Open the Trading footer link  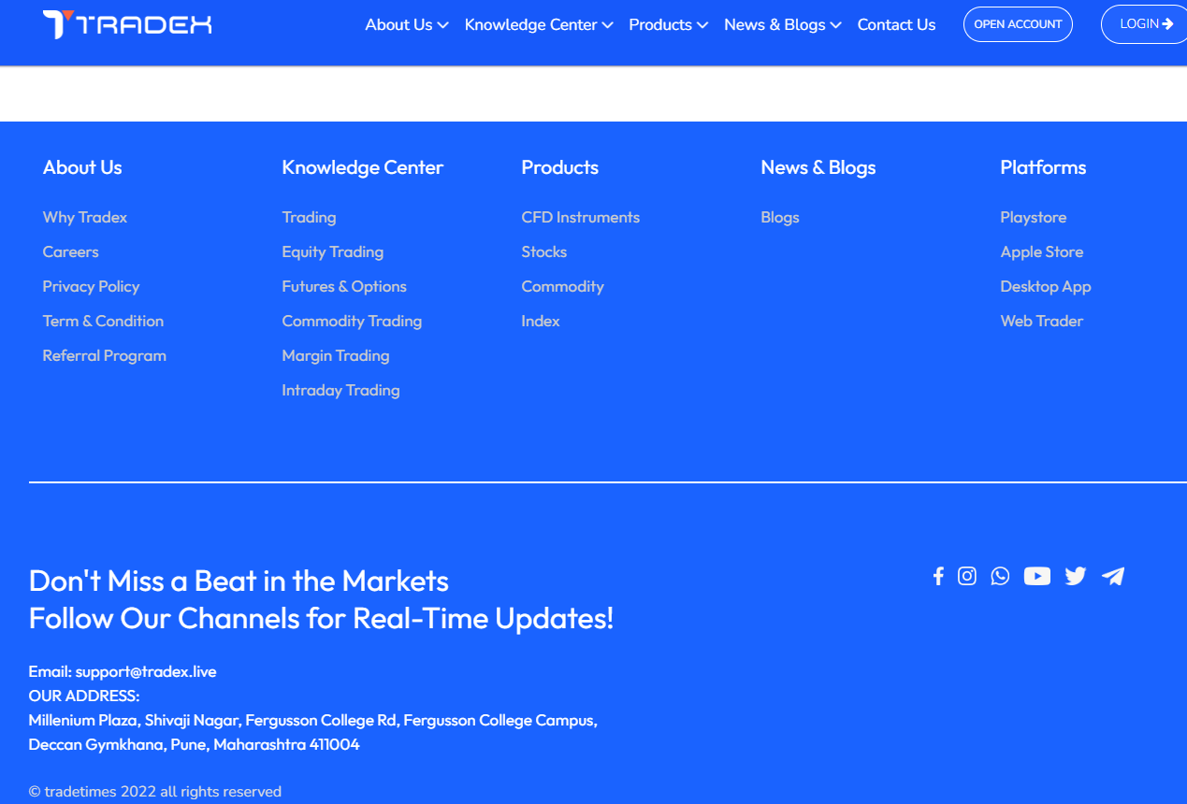pyautogui.click(x=309, y=217)
